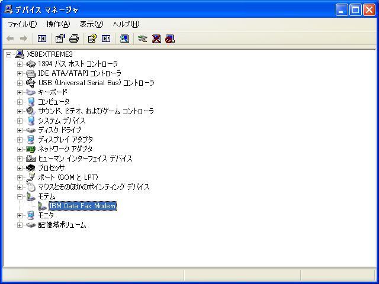The image size is (379, 284).
Task: Expand the ネットワーク アダプタ node
Action: [x=20, y=149]
